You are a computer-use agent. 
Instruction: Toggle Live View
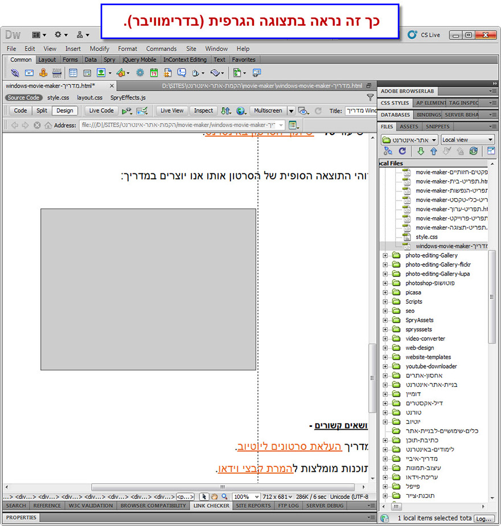[x=172, y=111]
